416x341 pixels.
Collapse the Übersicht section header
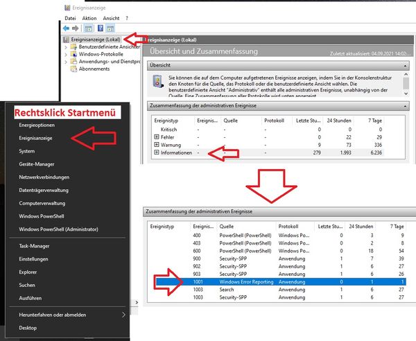point(404,65)
